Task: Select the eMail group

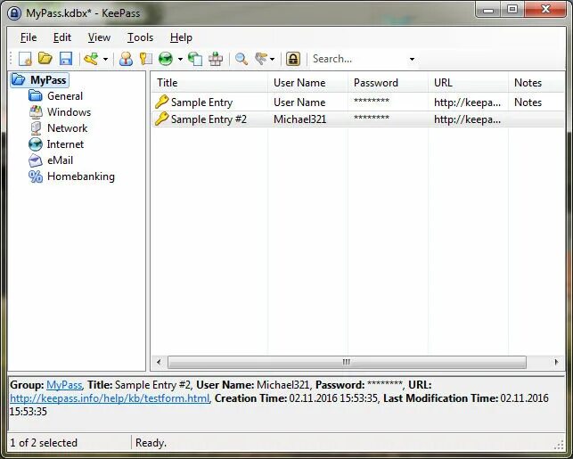Action: pos(61,160)
